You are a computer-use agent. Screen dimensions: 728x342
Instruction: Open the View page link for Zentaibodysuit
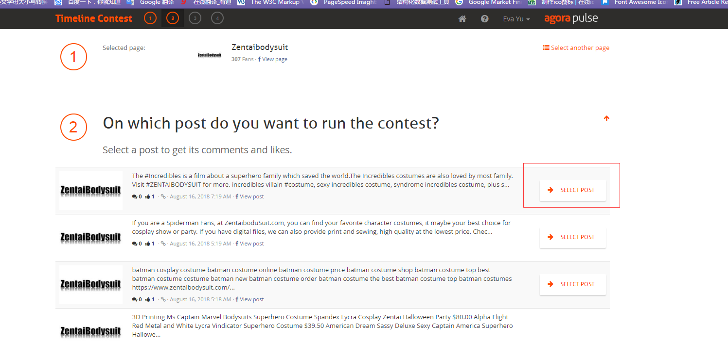coord(272,59)
